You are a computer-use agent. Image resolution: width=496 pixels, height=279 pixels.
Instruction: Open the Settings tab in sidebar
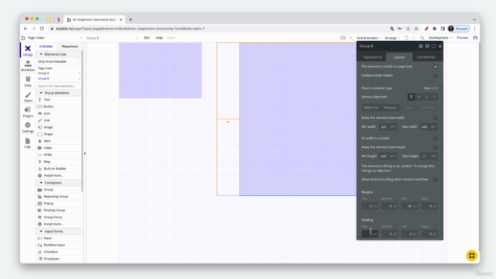point(28,127)
